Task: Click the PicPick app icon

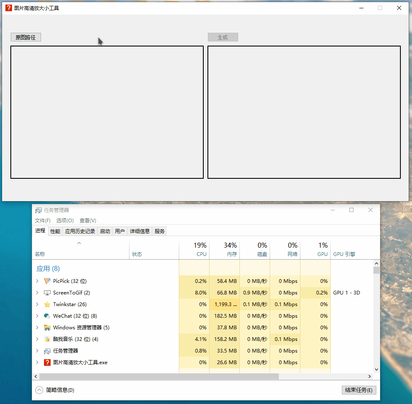Action: pyautogui.click(x=47, y=281)
